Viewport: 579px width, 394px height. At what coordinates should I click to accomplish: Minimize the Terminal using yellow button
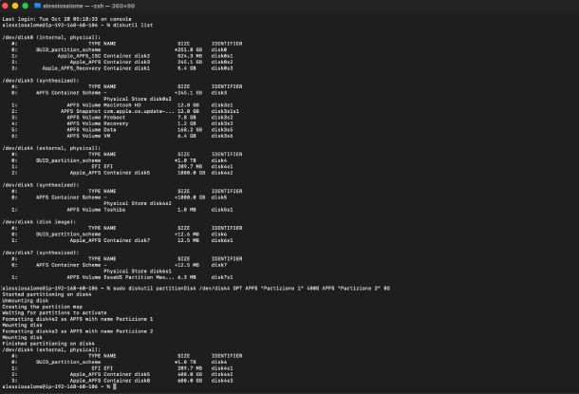15,6
